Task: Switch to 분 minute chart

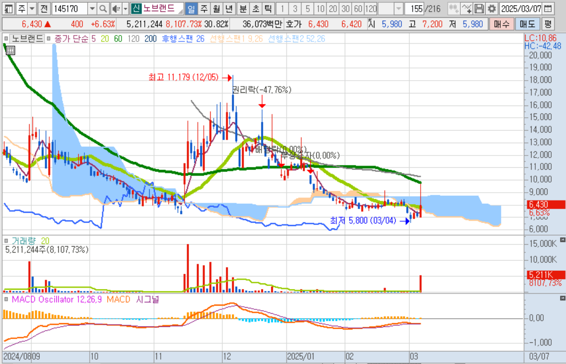Action: coord(243,8)
